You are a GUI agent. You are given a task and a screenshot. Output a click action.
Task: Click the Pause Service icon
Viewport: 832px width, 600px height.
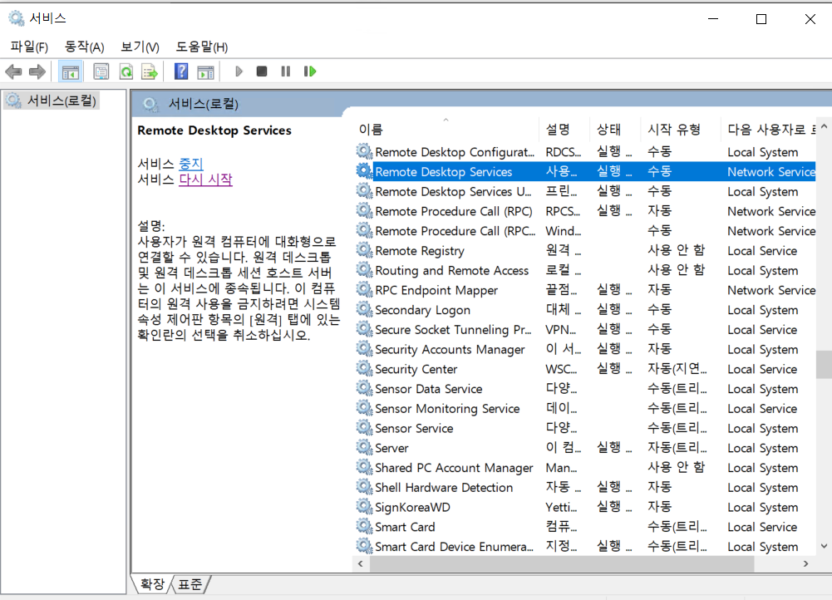(x=285, y=71)
